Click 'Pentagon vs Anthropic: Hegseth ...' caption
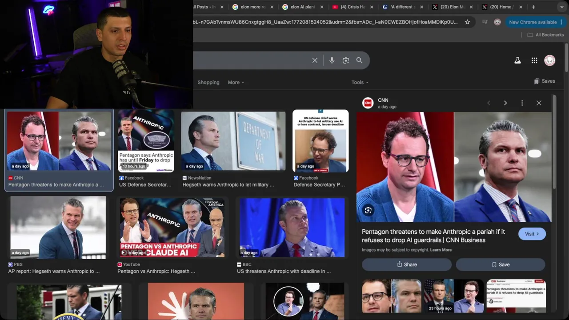569x320 pixels. 156,271
